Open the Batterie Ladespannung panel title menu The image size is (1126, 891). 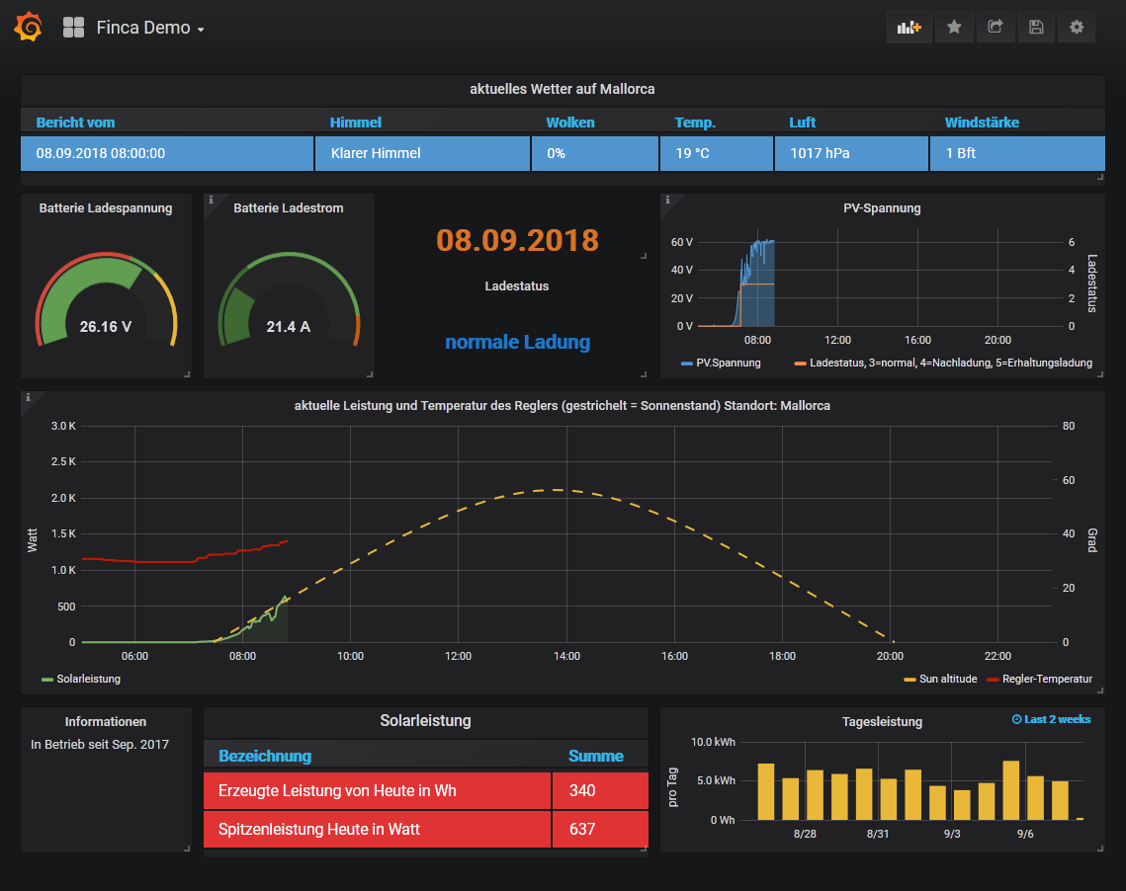[x=106, y=208]
